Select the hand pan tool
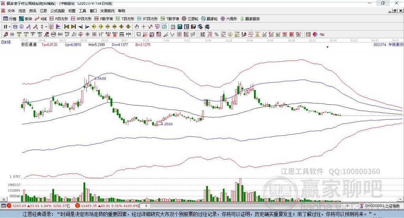 (137, 27)
